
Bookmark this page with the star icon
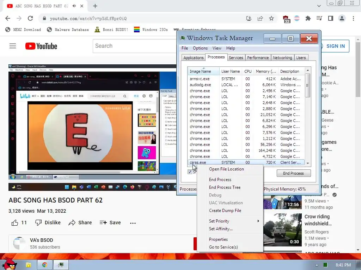click(271, 18)
